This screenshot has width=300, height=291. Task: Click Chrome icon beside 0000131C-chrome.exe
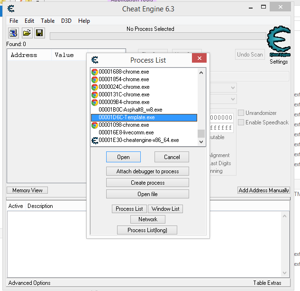tap(94, 94)
